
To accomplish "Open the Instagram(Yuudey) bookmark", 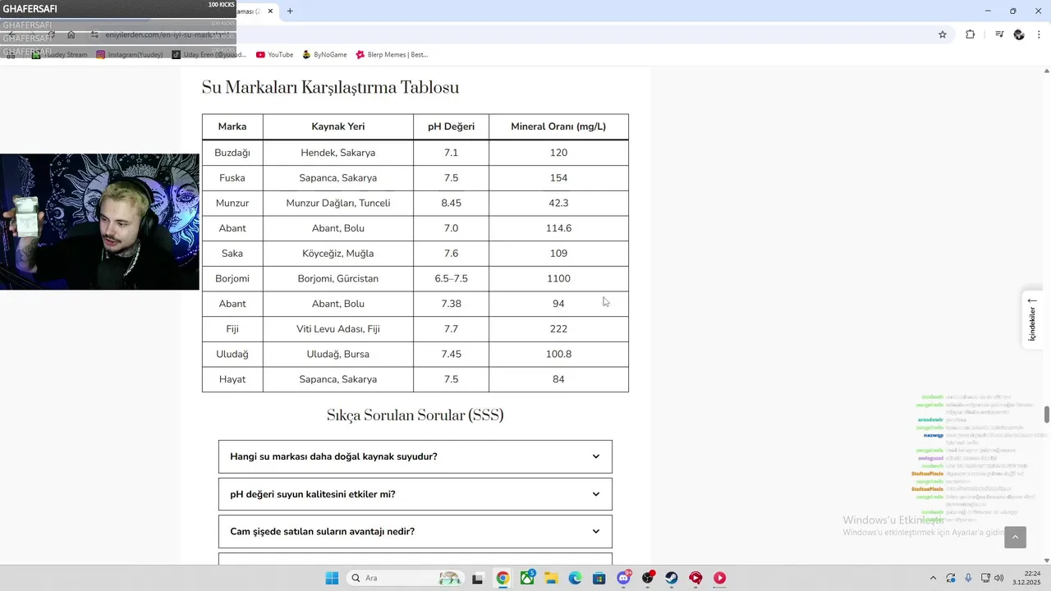I will (x=130, y=55).
